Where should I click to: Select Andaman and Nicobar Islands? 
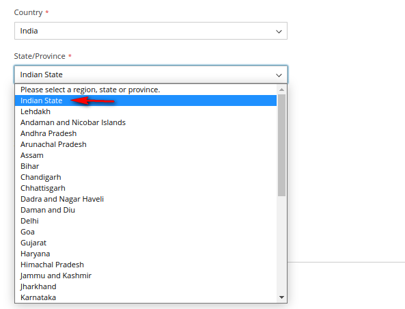[x=145, y=122]
